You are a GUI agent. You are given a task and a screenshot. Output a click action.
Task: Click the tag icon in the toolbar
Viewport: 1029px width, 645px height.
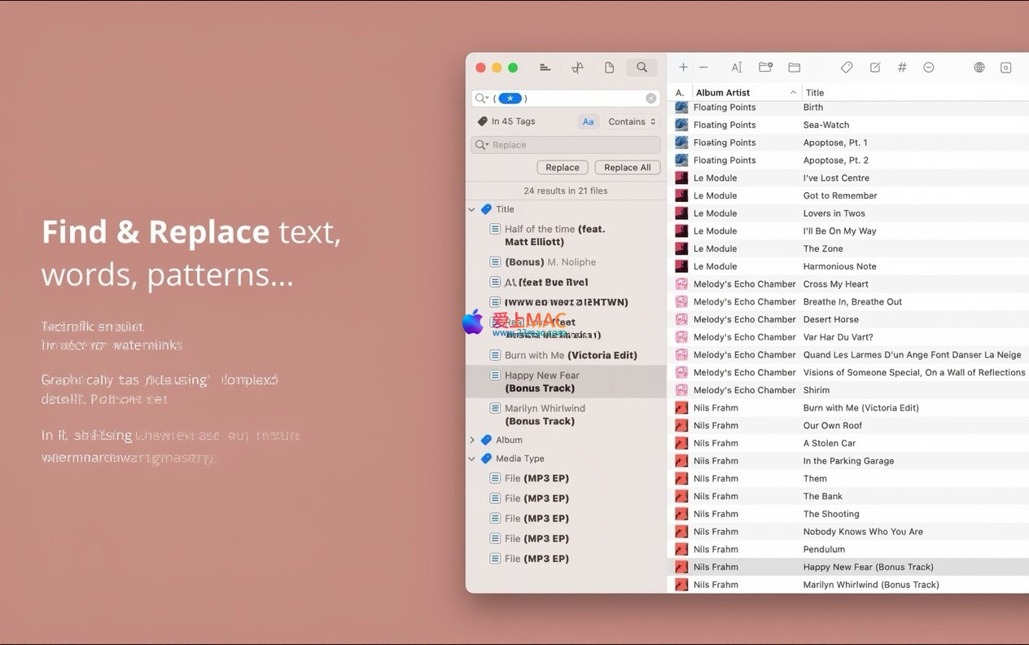coord(847,68)
